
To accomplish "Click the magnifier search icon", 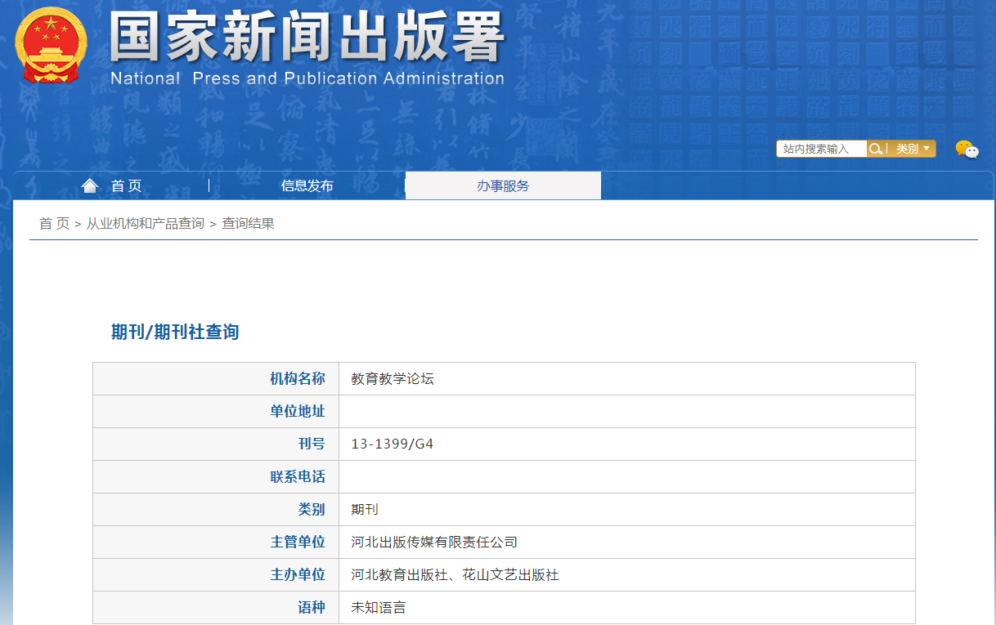I will click(876, 149).
